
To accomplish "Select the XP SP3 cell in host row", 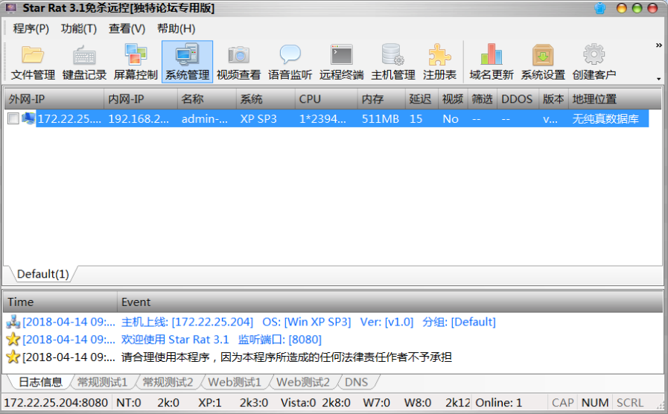I will (x=258, y=119).
